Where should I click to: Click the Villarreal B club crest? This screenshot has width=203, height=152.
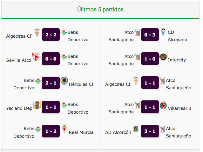pos(163,105)
